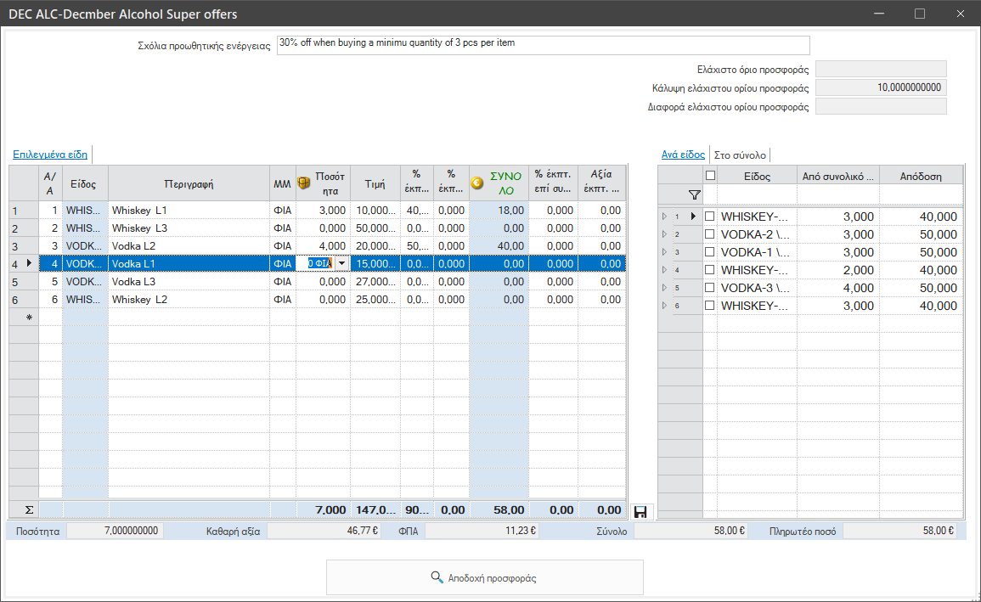Click the new row asterisk marker
Screen dimensions: 981x602
pos(29,318)
